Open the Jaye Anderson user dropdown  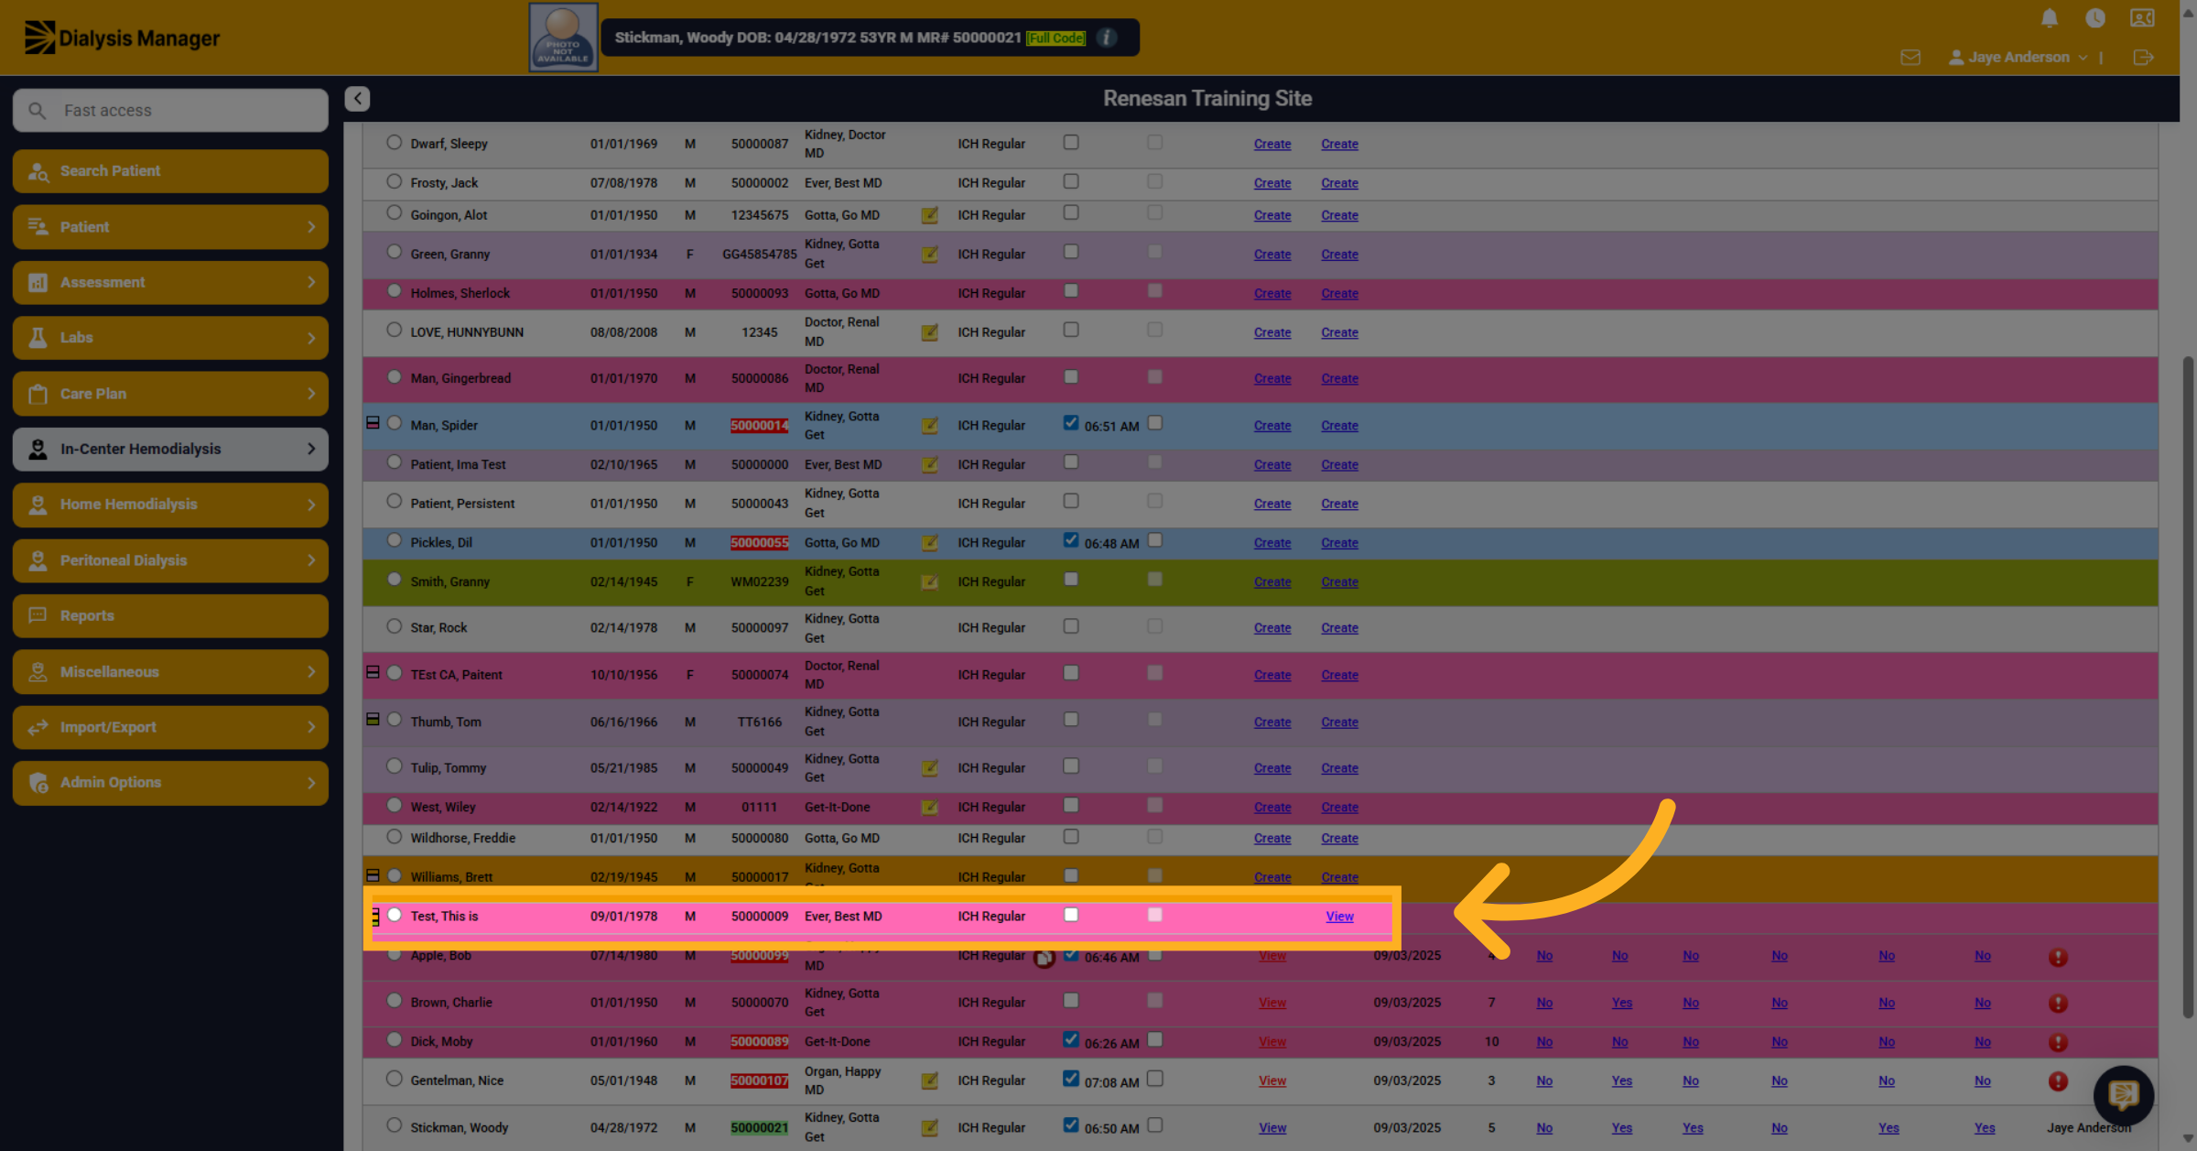click(x=2018, y=58)
